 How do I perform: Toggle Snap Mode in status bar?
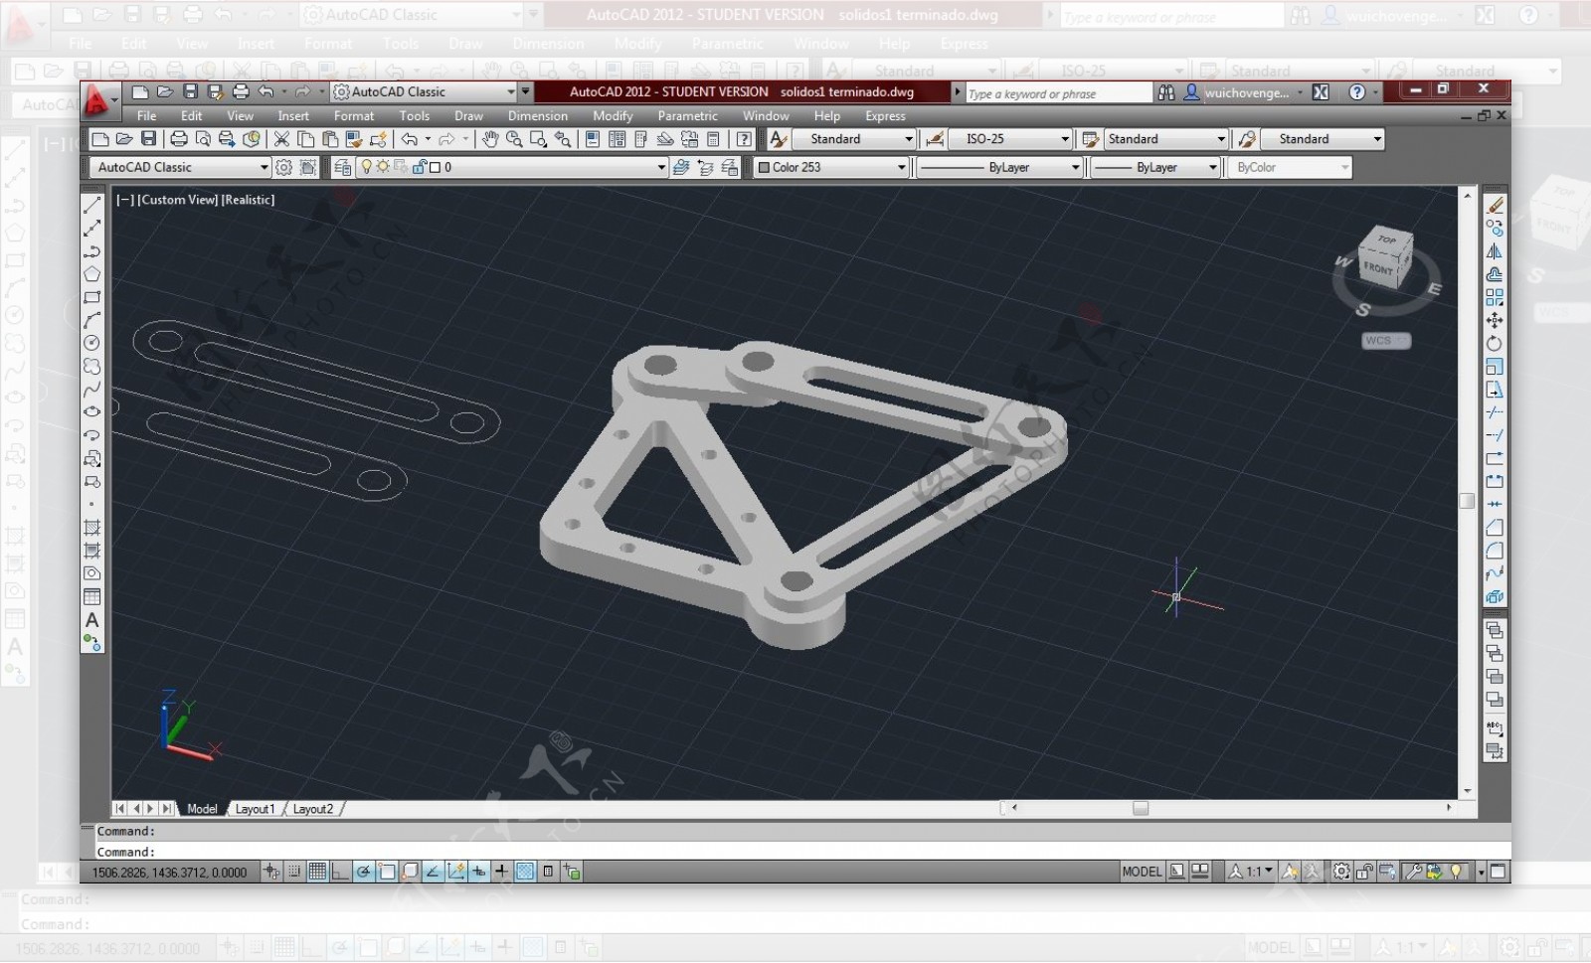pos(294,872)
